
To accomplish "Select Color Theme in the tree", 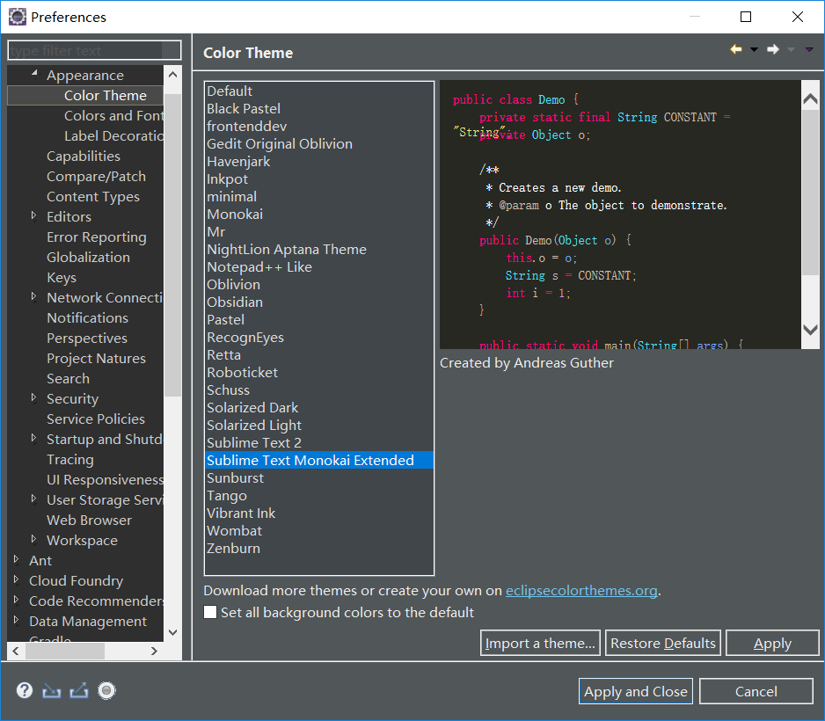I will pos(106,96).
